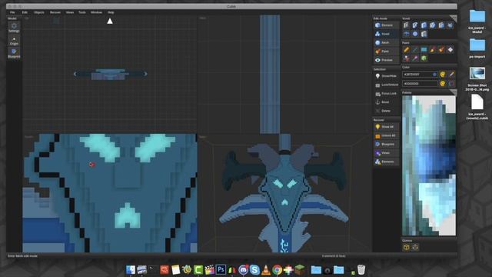Click the '1 element (1 box)' status text
This screenshot has height=277, width=492.
[334, 256]
